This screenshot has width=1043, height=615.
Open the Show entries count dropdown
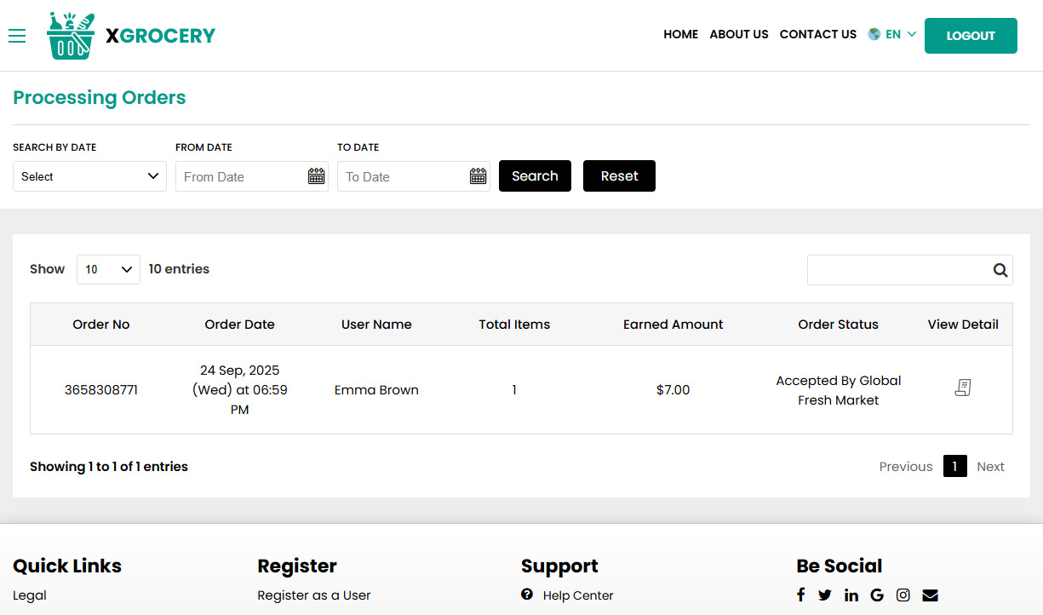tap(108, 269)
